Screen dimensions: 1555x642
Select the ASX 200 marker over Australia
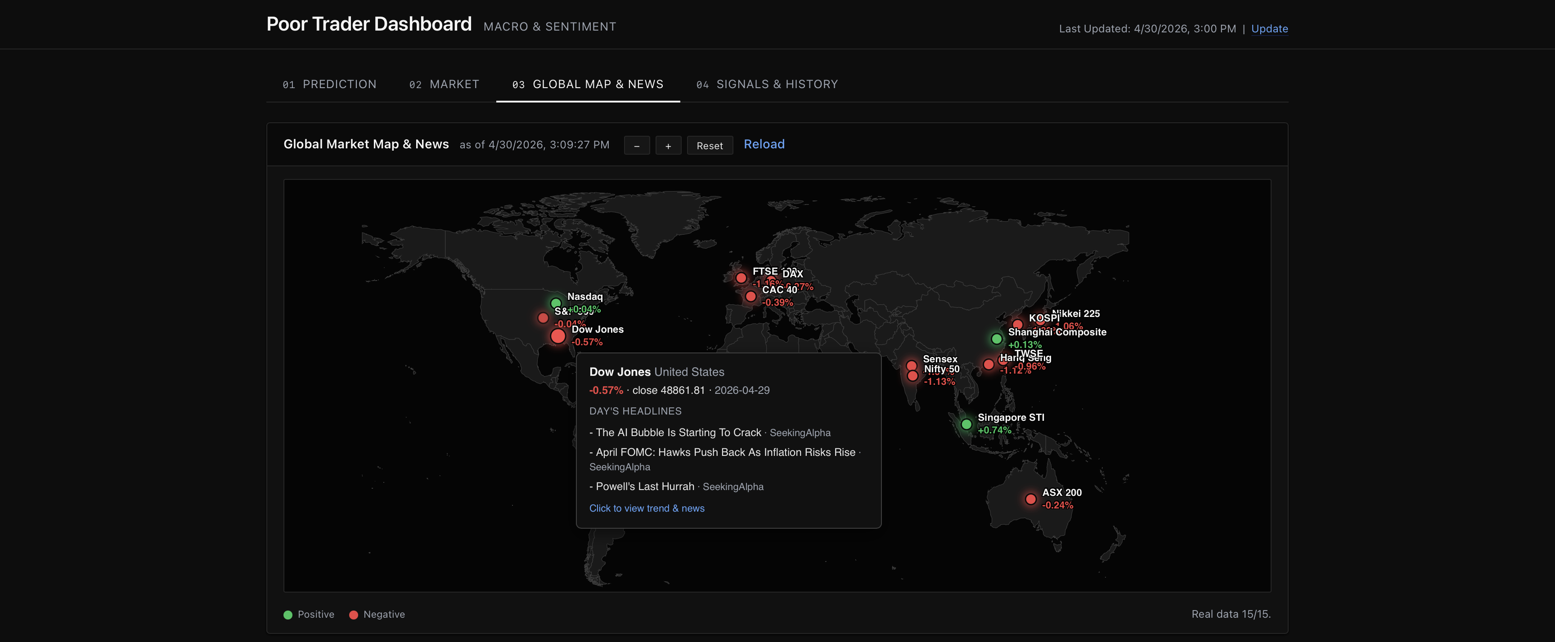click(1031, 499)
